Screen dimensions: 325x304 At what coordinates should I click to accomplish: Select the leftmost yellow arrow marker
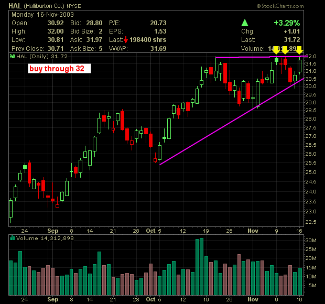coord(276,50)
